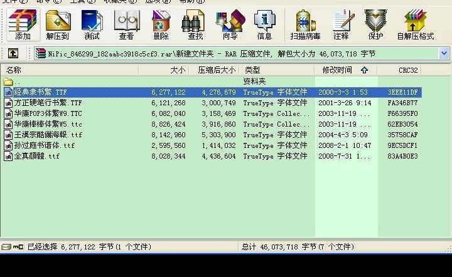
Task: Click packed size 1,414,032
Action: [219, 145]
